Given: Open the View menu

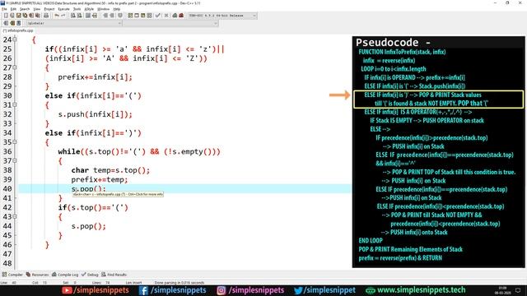Looking at the screenshot, I should tap(37, 9).
